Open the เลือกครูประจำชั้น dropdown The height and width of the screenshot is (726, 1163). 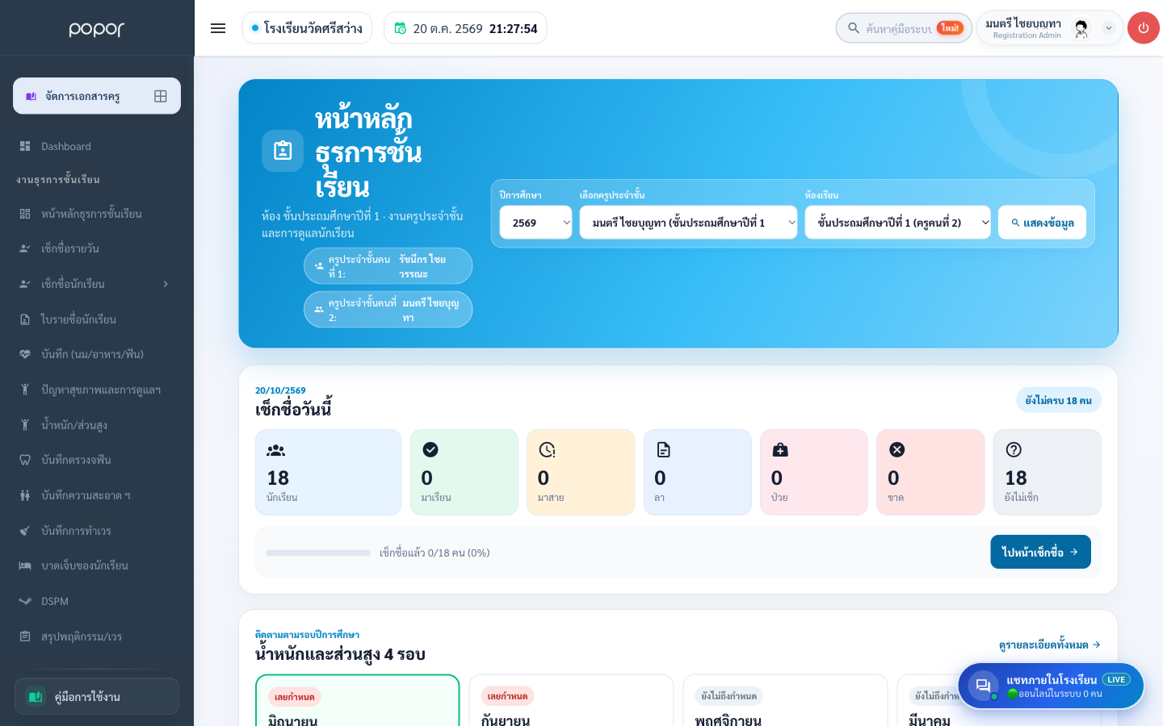coord(688,223)
